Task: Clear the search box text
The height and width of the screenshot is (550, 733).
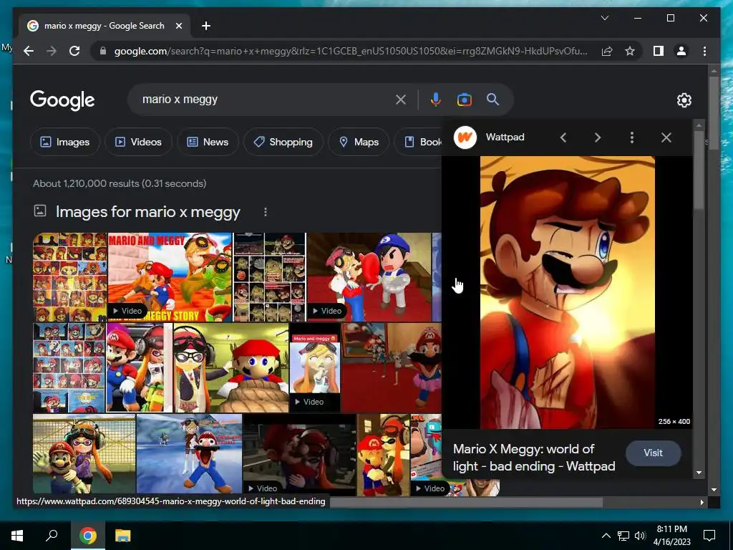Action: tap(401, 99)
